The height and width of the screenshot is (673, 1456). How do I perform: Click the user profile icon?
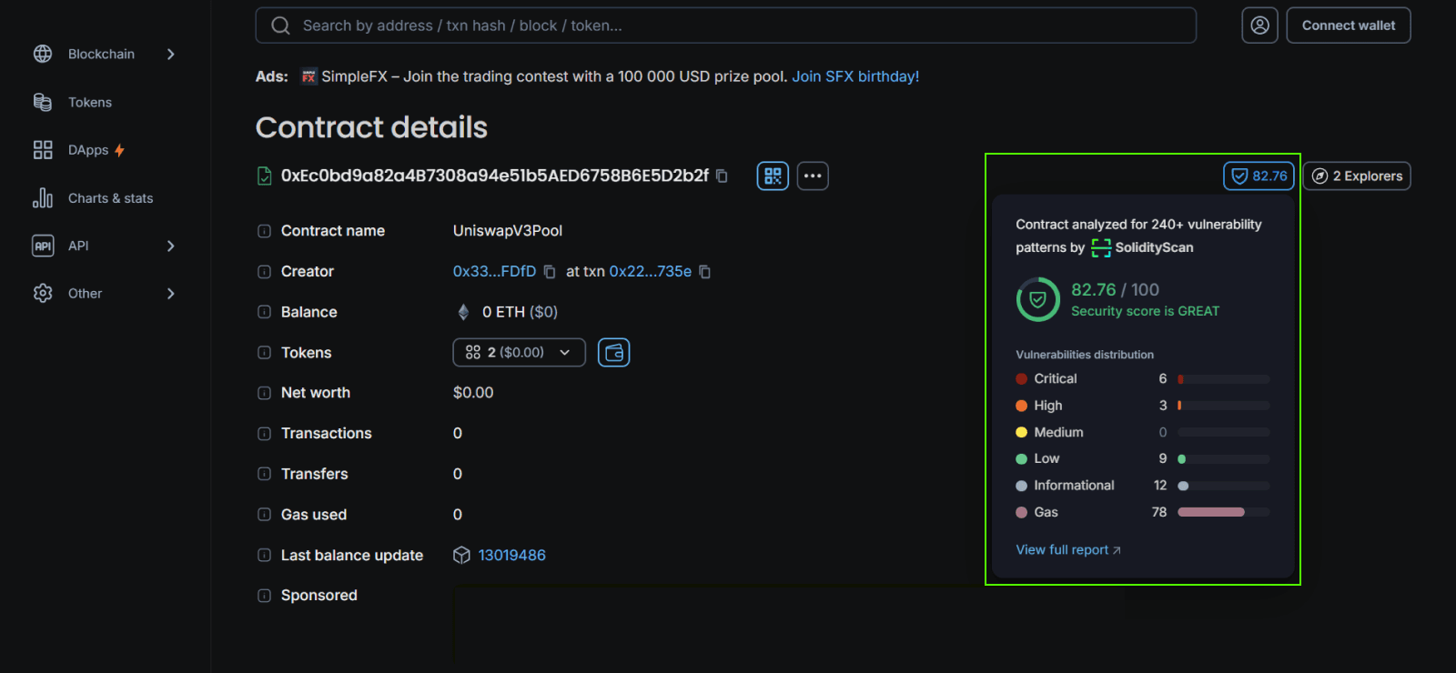tap(1259, 25)
